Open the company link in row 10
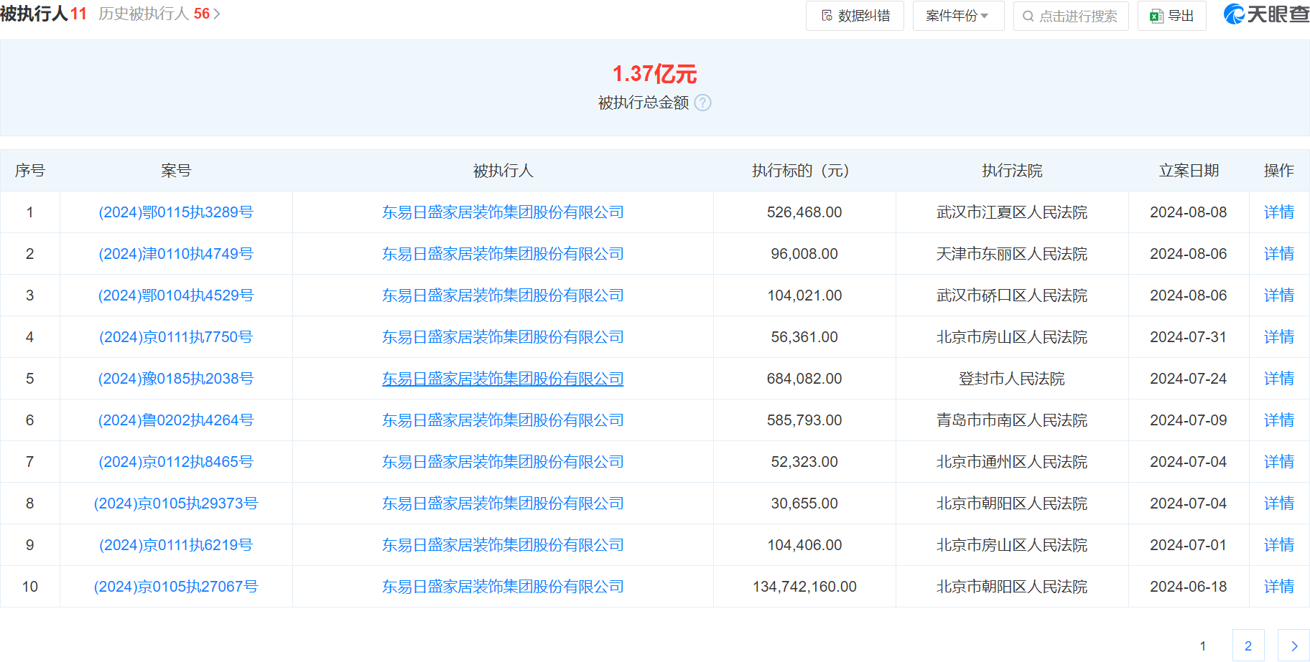 click(x=503, y=587)
